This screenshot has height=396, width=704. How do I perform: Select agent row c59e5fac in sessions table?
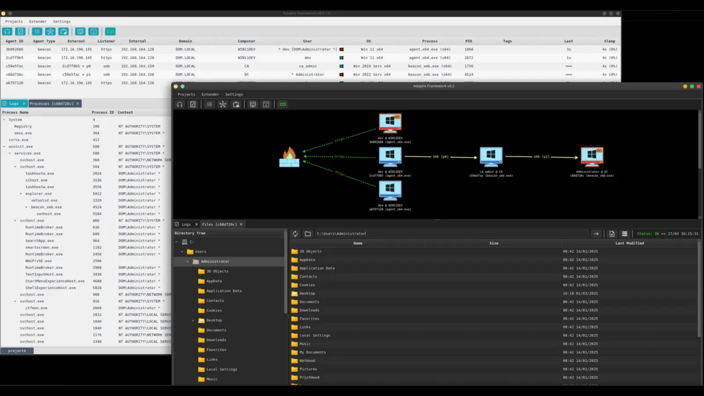tap(15, 66)
